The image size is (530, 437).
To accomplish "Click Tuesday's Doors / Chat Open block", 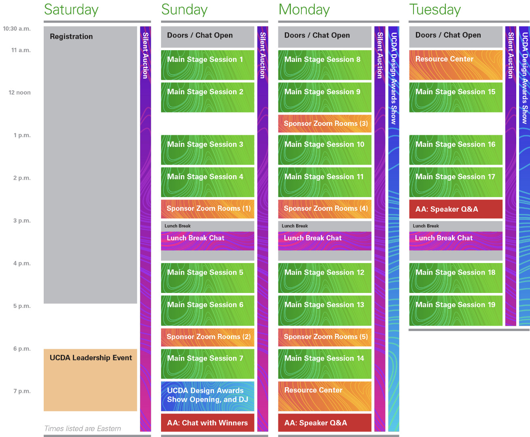I will tap(456, 36).
